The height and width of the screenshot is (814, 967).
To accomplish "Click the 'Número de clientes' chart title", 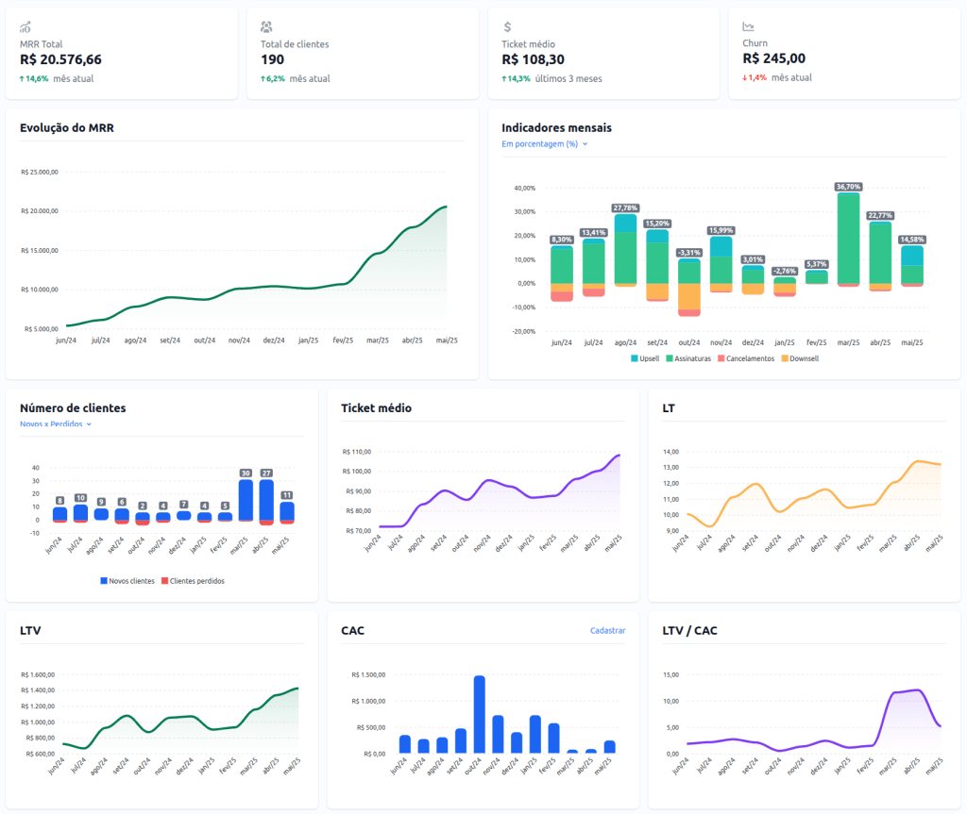I will click(73, 407).
